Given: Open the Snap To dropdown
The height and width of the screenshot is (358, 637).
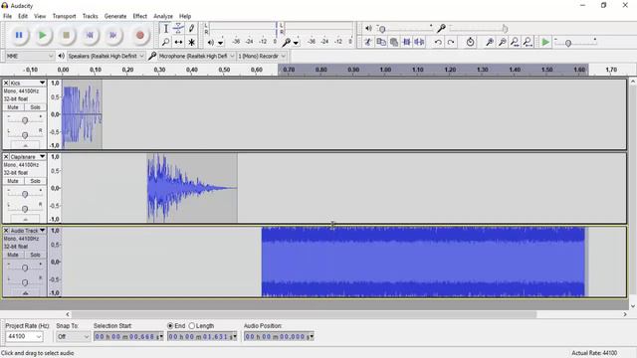Looking at the screenshot, I should click(x=73, y=336).
